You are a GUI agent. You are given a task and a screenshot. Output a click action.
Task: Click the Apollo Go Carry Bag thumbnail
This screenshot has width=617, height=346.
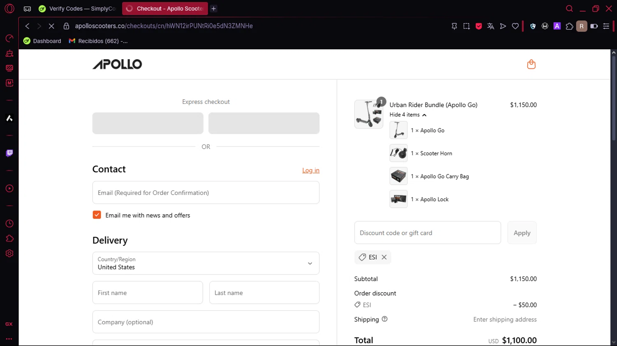[399, 176]
